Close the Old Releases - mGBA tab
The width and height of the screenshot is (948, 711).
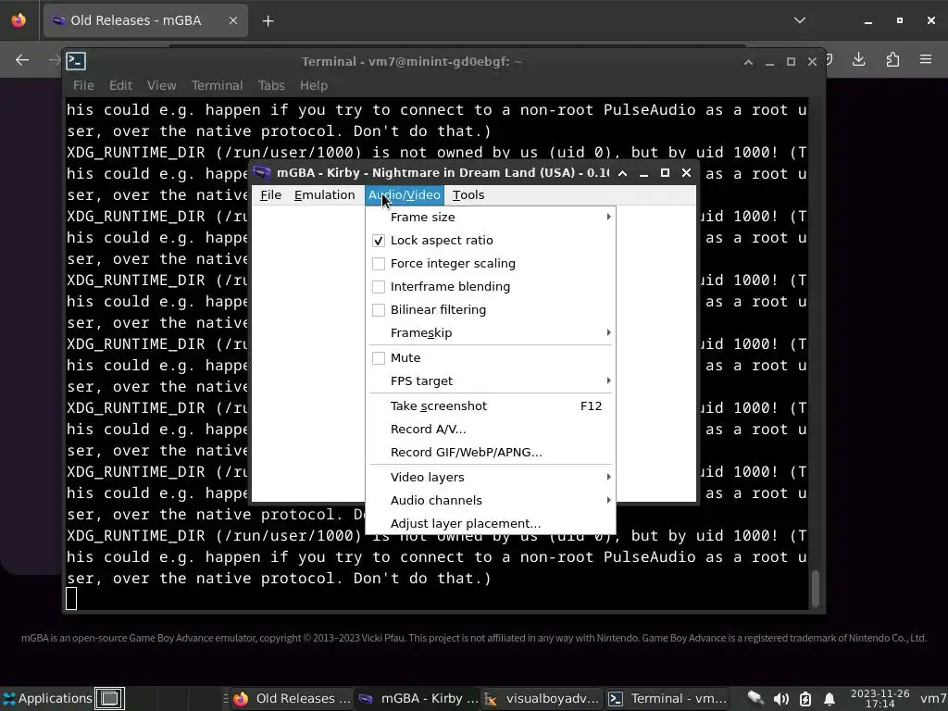(232, 20)
